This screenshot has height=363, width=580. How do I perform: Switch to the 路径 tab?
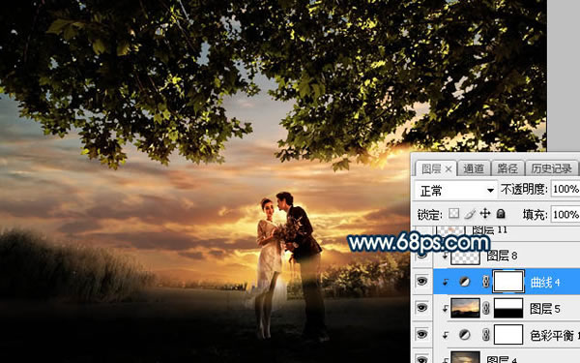coord(507,168)
